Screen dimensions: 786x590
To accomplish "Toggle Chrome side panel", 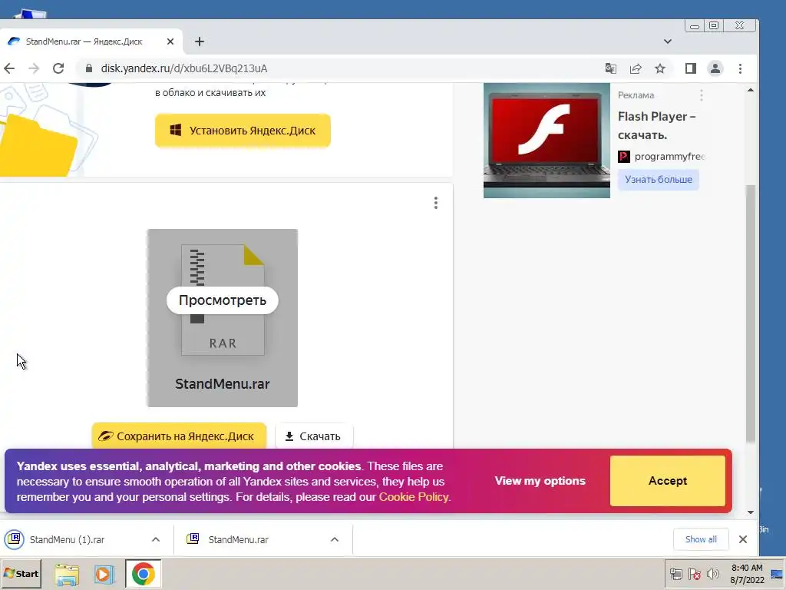I will [x=691, y=68].
